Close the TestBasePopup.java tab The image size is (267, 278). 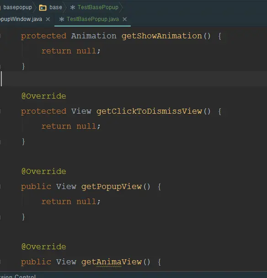click(125, 19)
